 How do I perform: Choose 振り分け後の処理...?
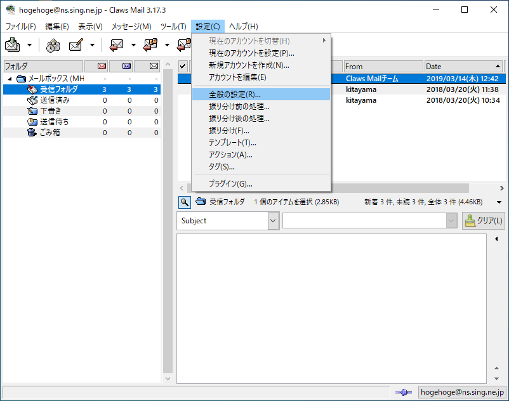pyautogui.click(x=261, y=119)
